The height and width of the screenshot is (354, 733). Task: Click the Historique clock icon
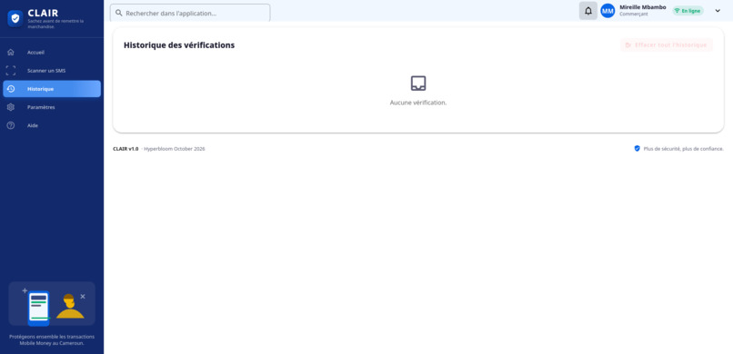[11, 89]
